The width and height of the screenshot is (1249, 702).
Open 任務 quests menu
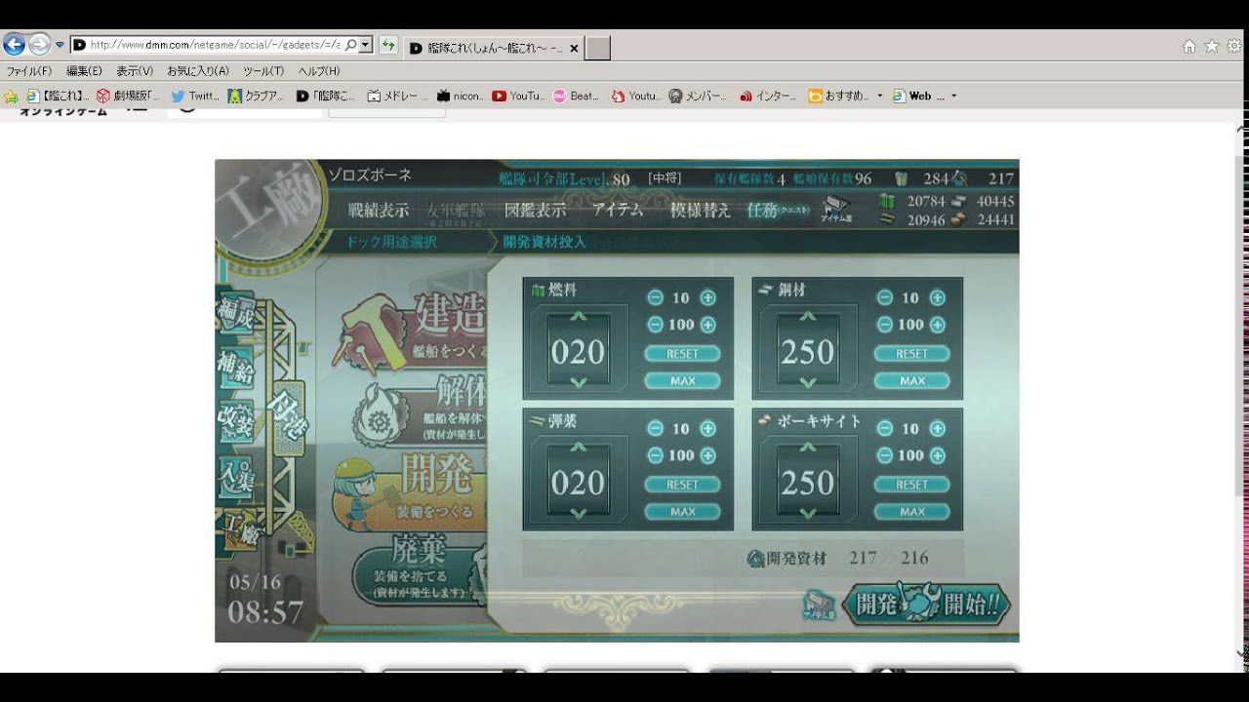click(x=777, y=210)
